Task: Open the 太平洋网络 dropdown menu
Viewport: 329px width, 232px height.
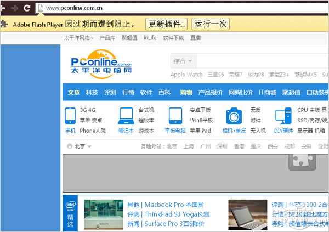Action: [x=78, y=38]
